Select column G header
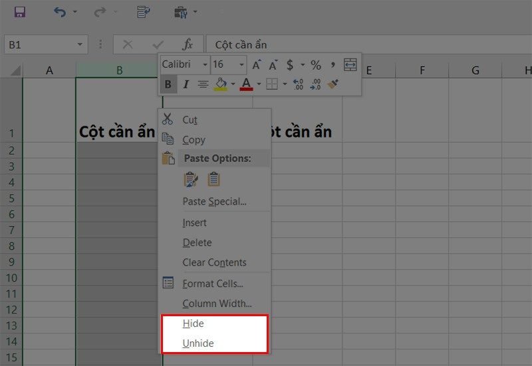Screen dimensions: 532x366 (475, 70)
